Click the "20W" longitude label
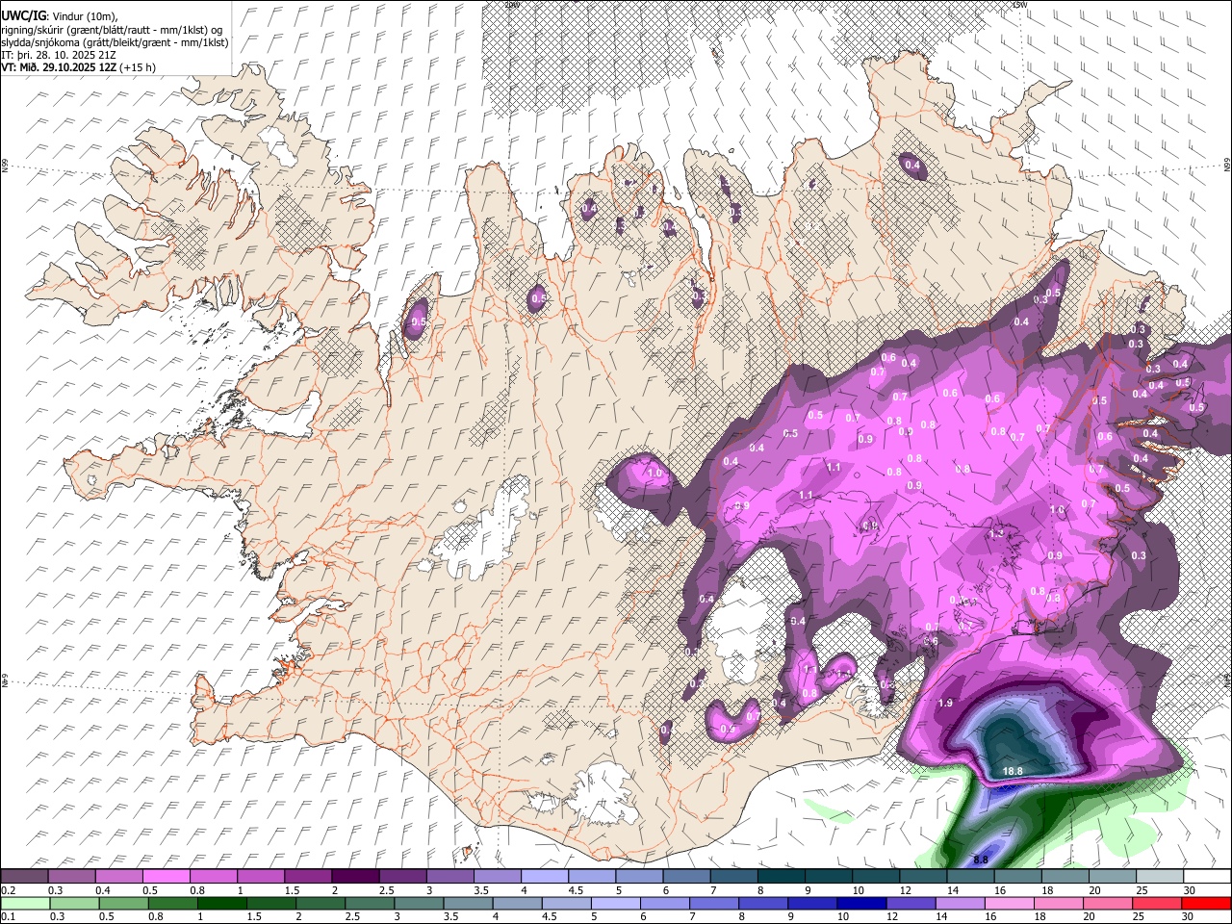This screenshot has width=1232, height=924. tap(511, 5)
